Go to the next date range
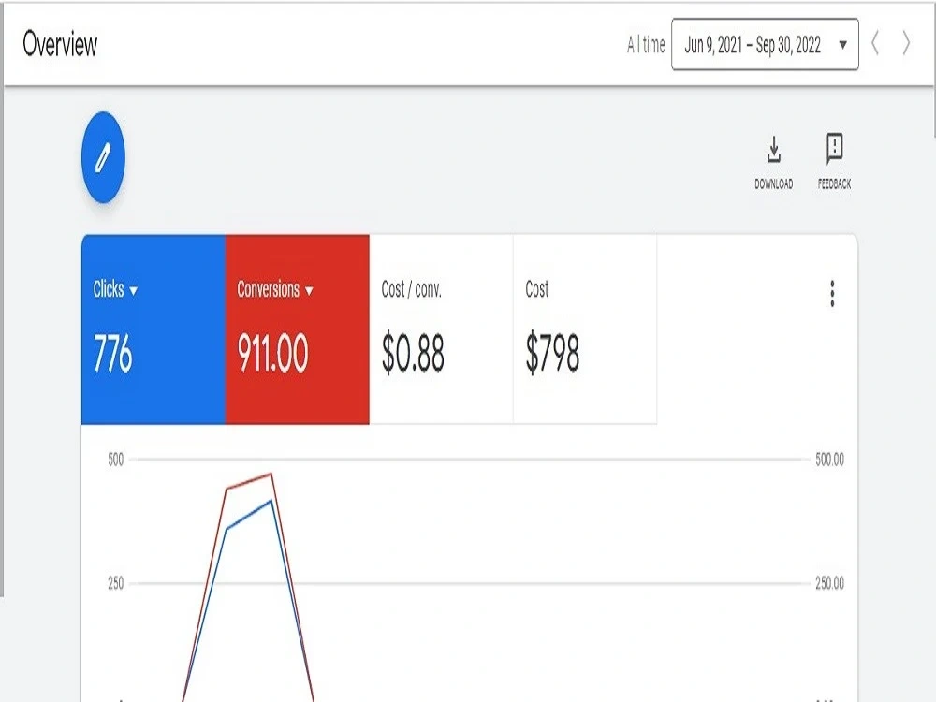This screenshot has width=936, height=702. 906,44
